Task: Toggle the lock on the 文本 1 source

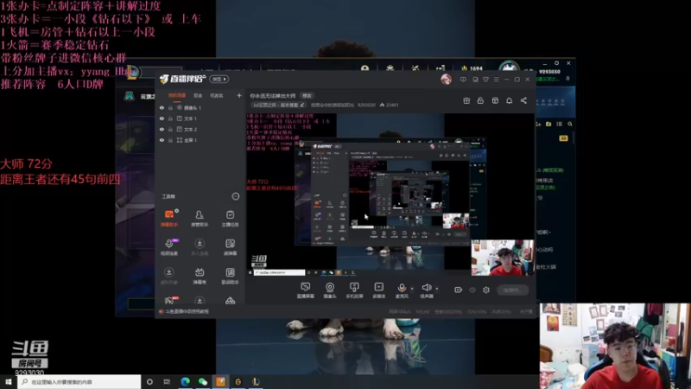Action: [x=170, y=118]
